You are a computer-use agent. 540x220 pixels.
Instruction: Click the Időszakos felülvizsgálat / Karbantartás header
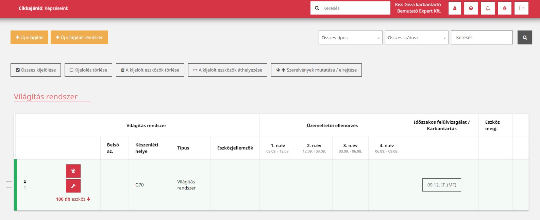(442, 125)
